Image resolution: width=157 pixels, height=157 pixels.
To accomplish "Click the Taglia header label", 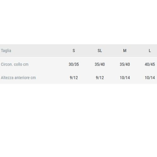I will tap(6, 51).
